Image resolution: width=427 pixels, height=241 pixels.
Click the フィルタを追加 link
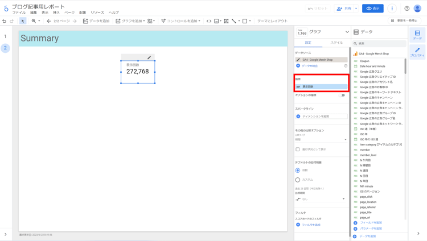pos(311,225)
